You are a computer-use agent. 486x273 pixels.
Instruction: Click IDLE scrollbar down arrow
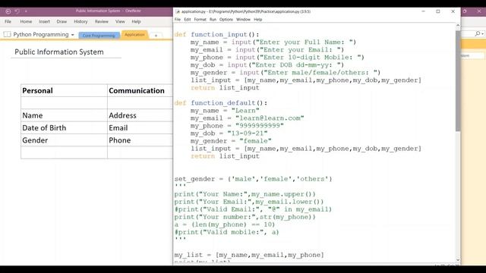[458, 260]
